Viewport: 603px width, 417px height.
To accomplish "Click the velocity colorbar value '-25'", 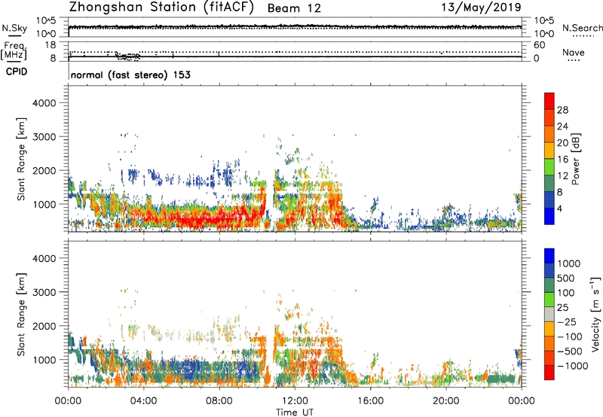I will (x=567, y=322).
